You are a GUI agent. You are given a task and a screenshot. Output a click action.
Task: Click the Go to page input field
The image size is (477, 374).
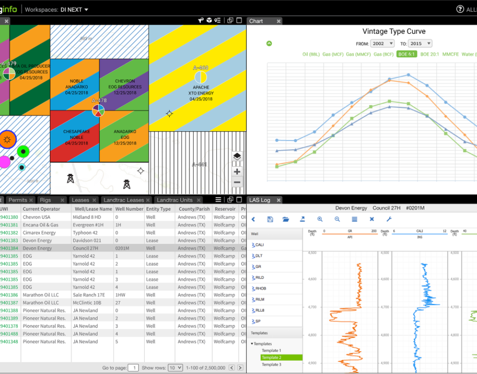coord(134,367)
